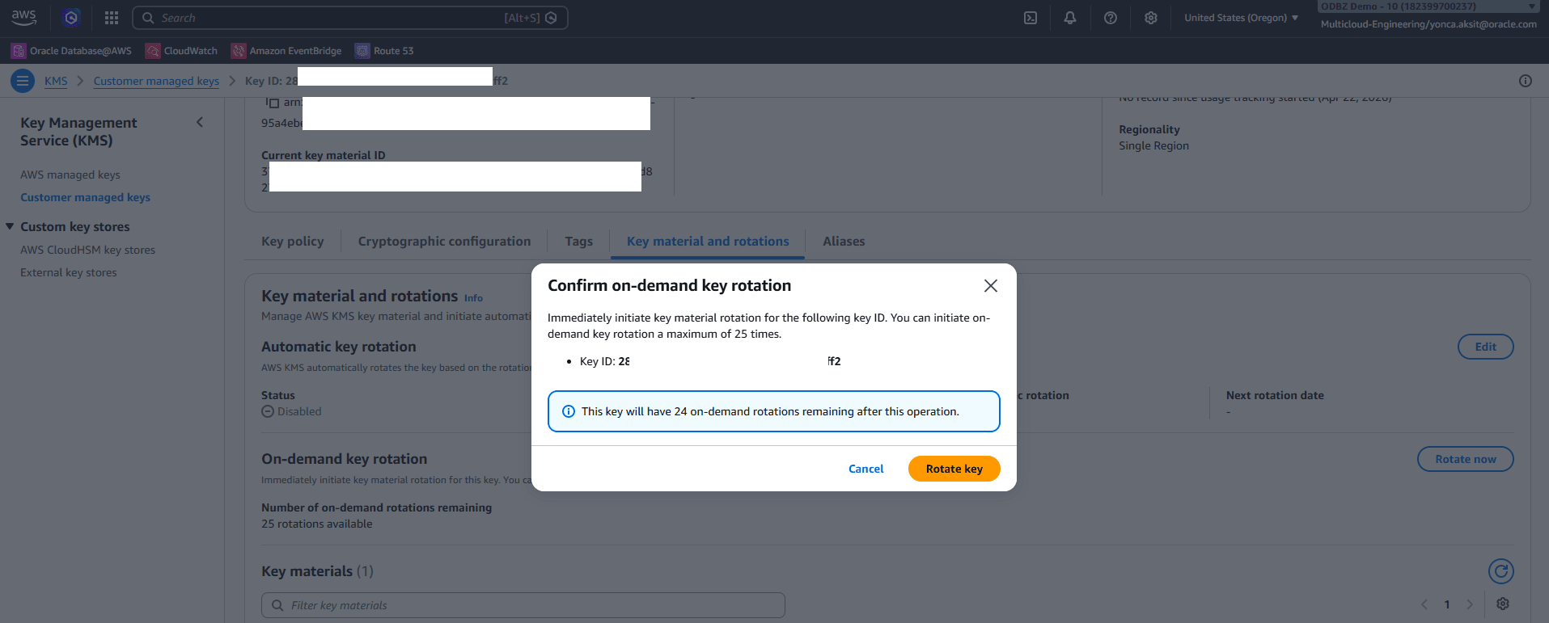1549x623 pixels.
Task: Open External key stores
Action: (x=69, y=272)
